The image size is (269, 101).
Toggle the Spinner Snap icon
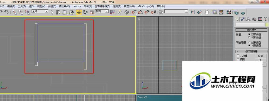pyautogui.click(x=153, y=12)
